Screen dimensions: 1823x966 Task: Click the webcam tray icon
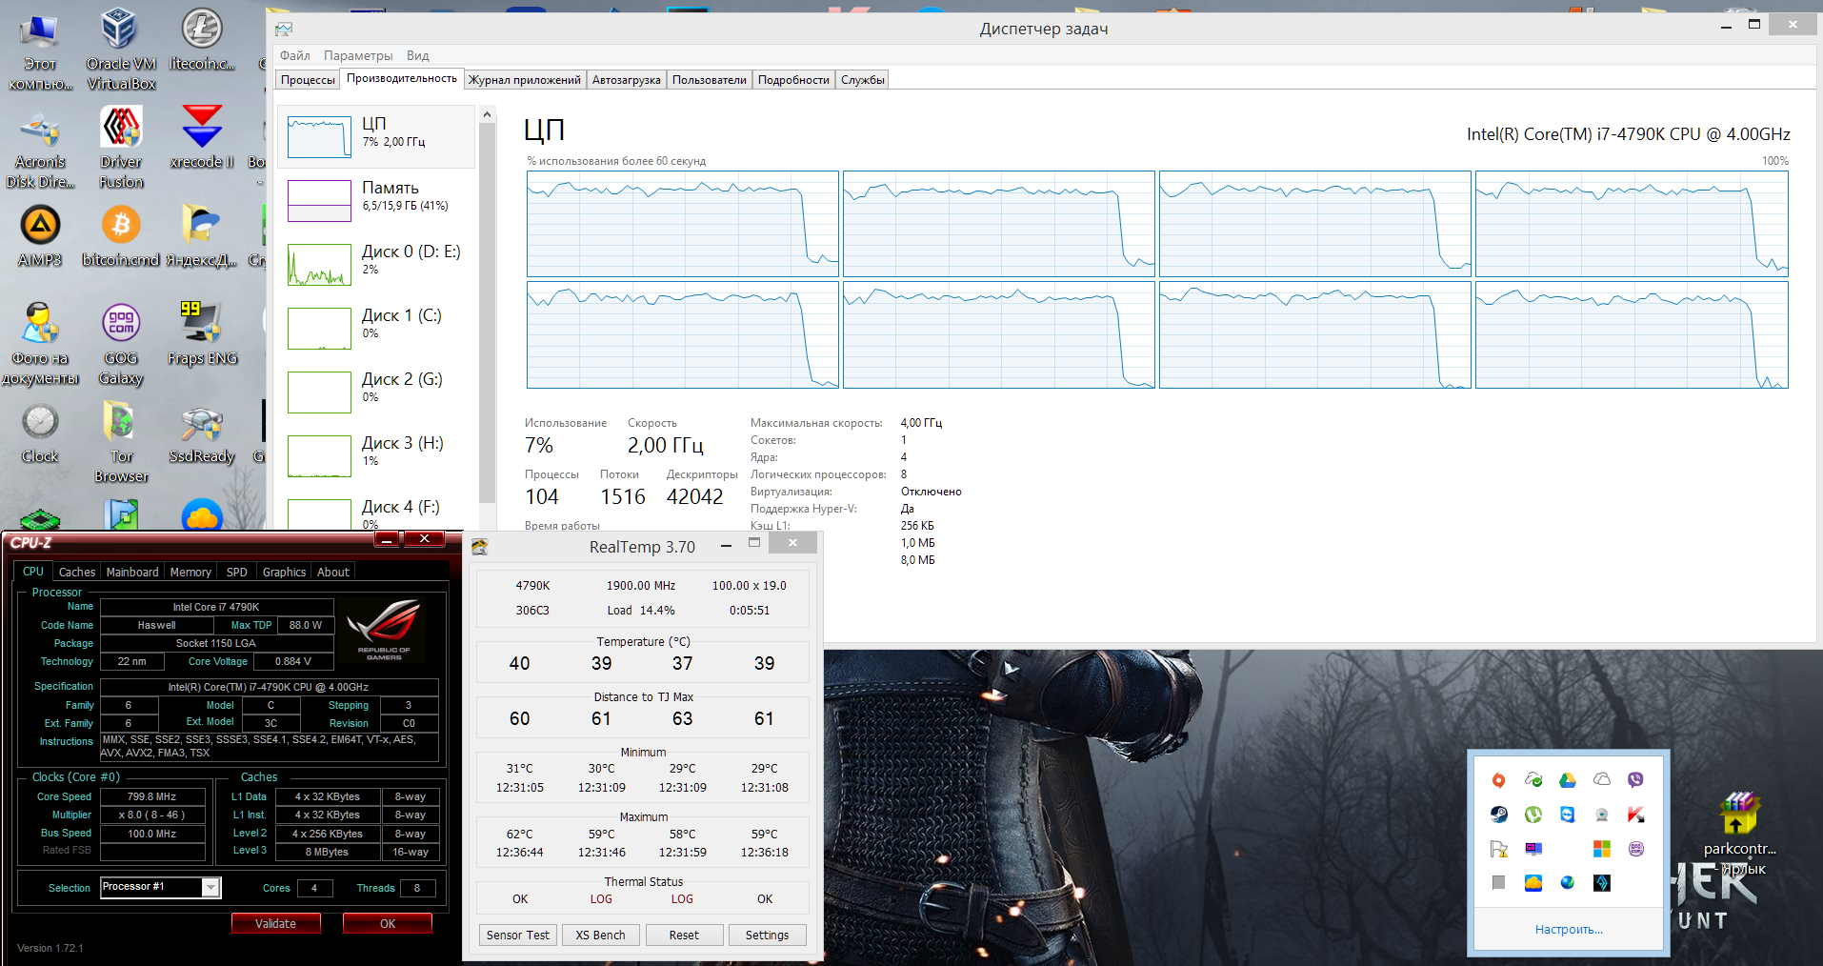[x=1601, y=815]
